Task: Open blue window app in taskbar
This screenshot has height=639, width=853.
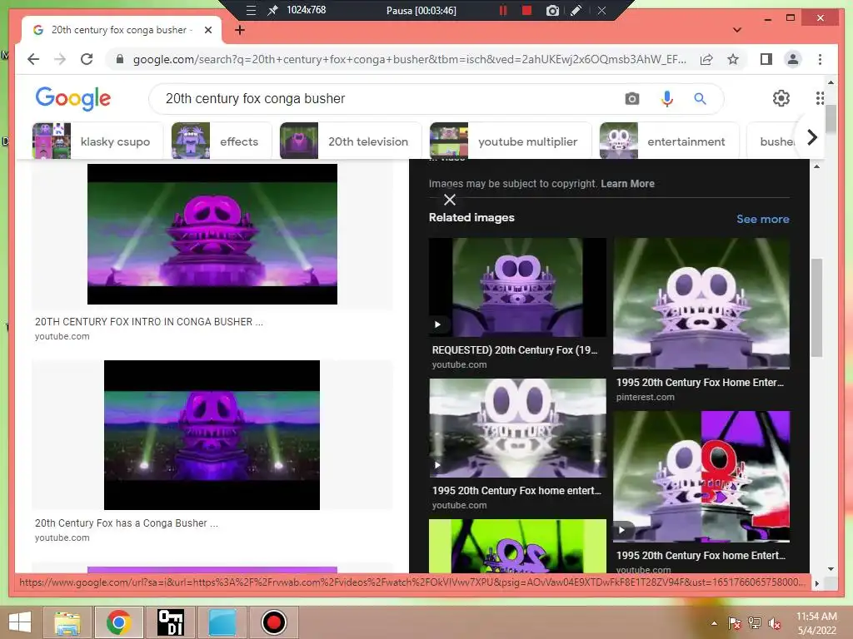Action: click(x=222, y=622)
